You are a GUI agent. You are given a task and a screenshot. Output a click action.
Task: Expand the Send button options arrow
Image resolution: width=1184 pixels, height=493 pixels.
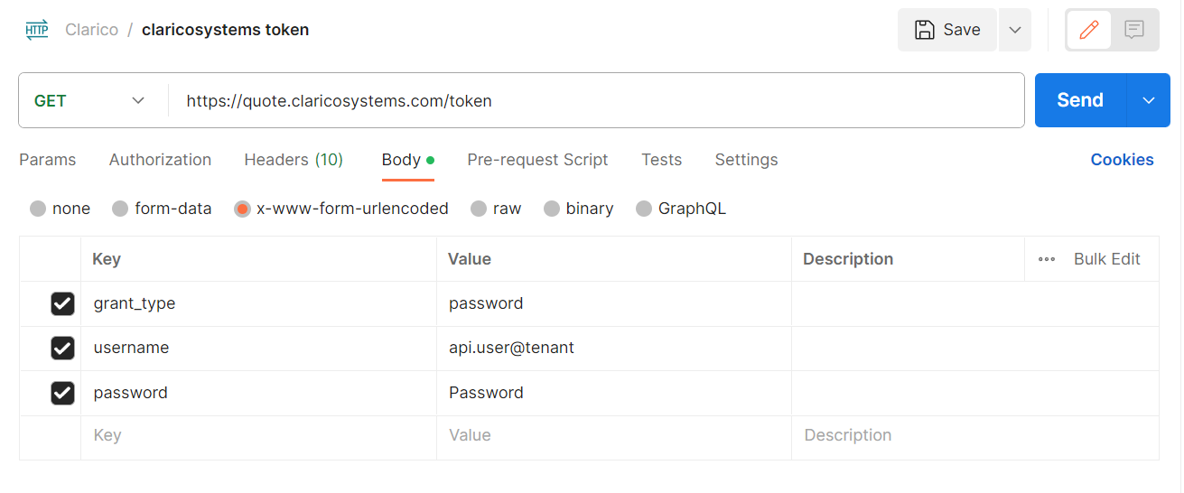click(1149, 100)
